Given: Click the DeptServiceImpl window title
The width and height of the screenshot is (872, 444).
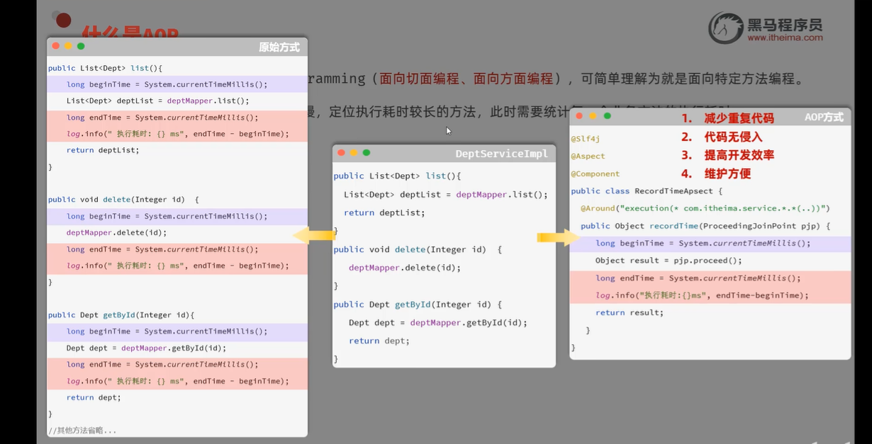Looking at the screenshot, I should tap(501, 154).
